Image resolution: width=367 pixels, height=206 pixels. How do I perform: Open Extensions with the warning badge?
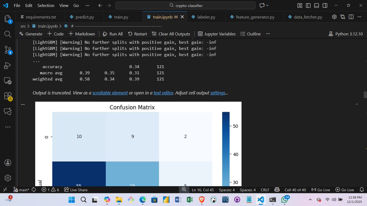[7, 96]
